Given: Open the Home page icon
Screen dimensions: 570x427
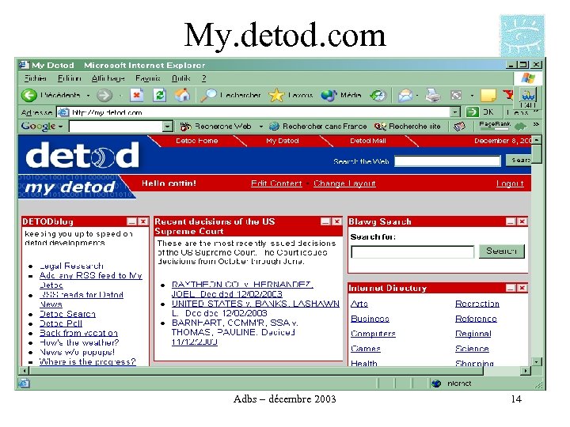Looking at the screenshot, I should point(182,95).
